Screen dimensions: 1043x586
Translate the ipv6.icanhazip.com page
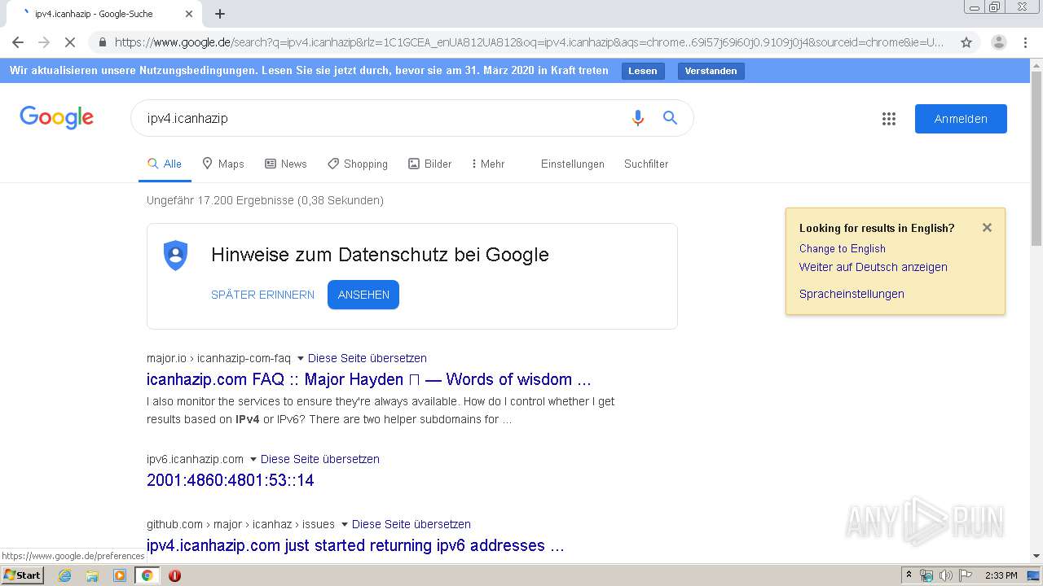click(320, 459)
